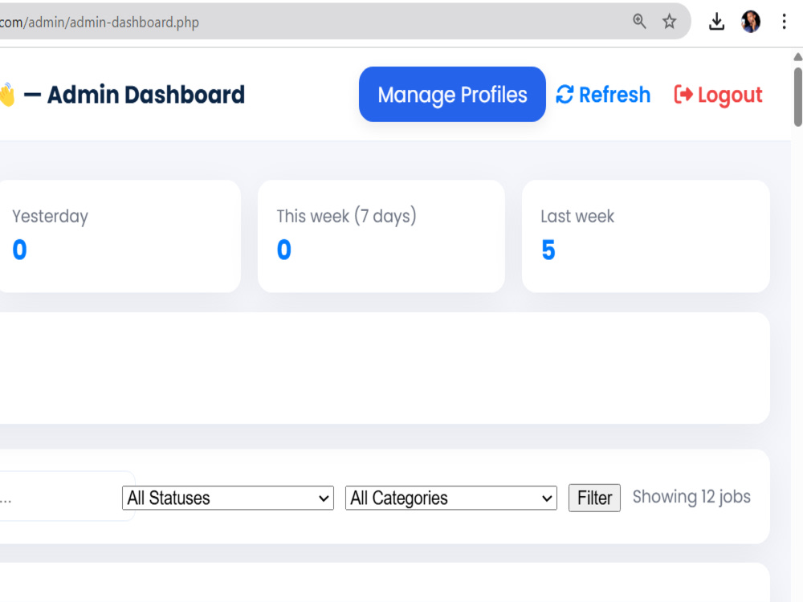The image size is (803, 602).
Task: Click the Manage Profiles button
Action: 452,94
